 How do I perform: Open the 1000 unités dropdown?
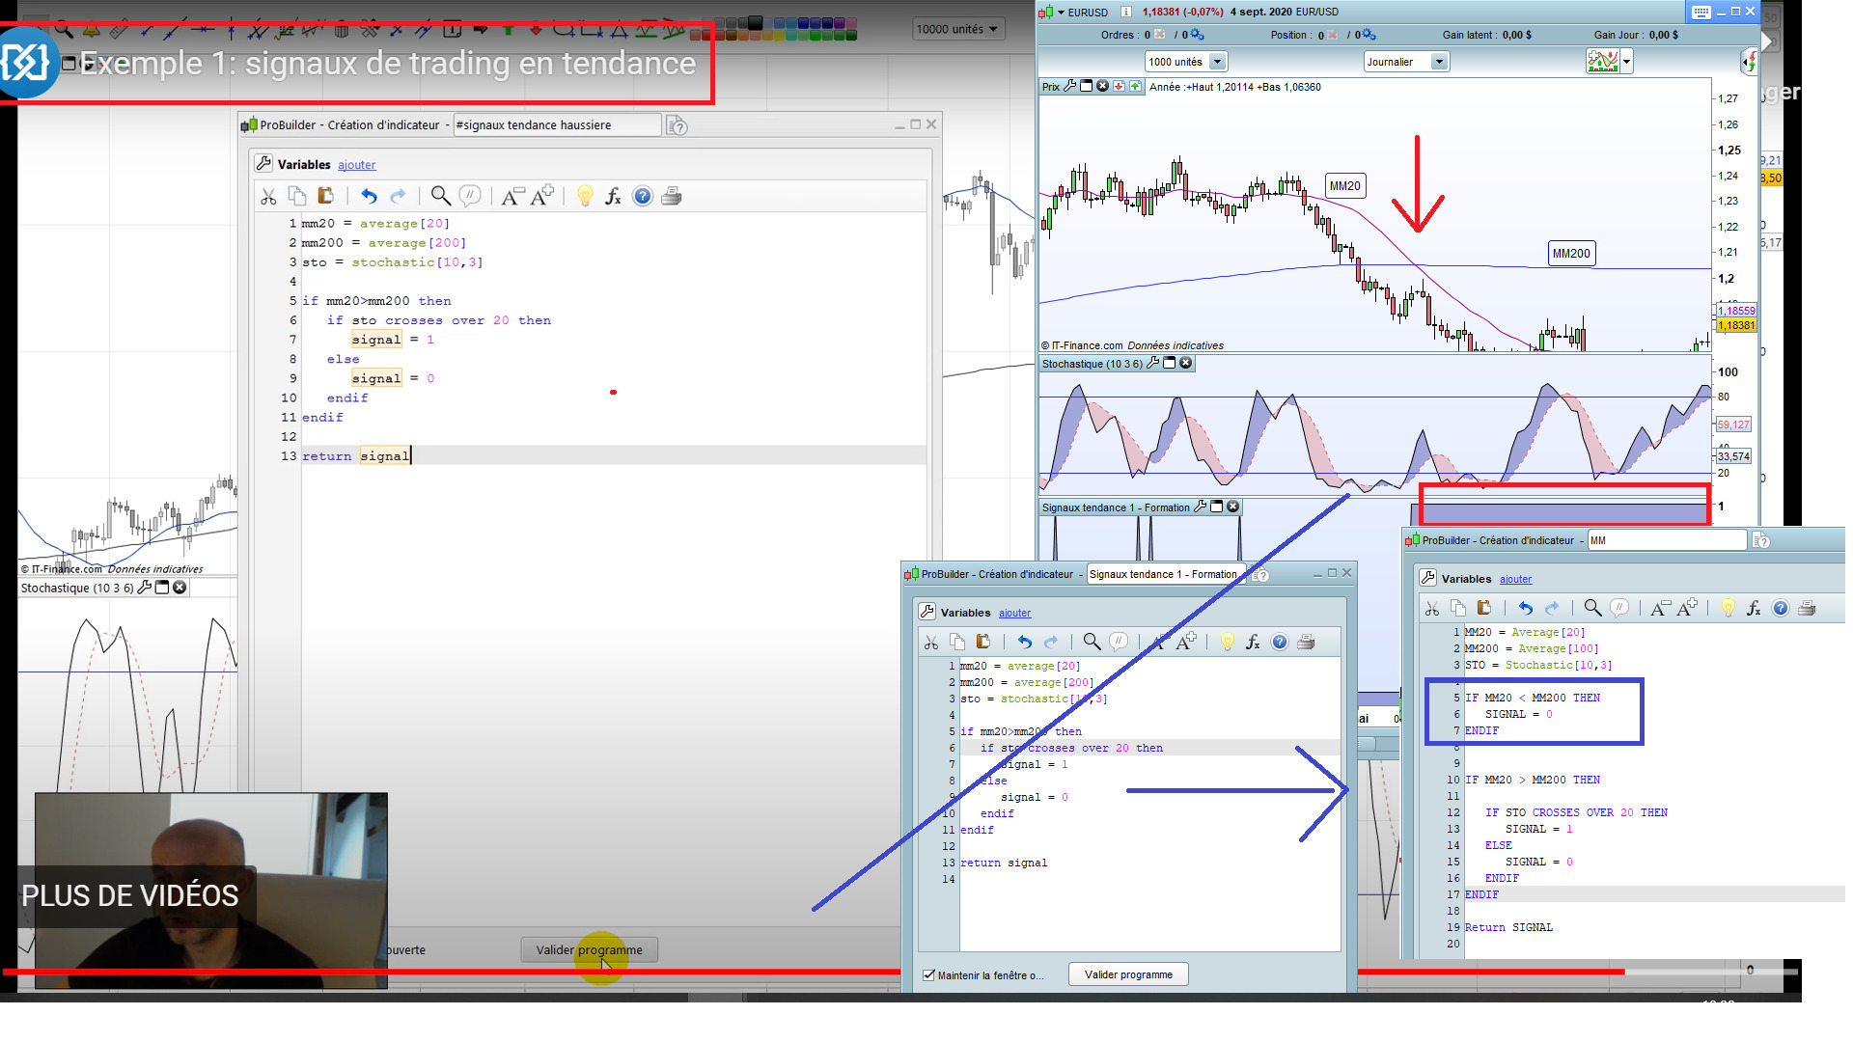(x=1217, y=62)
